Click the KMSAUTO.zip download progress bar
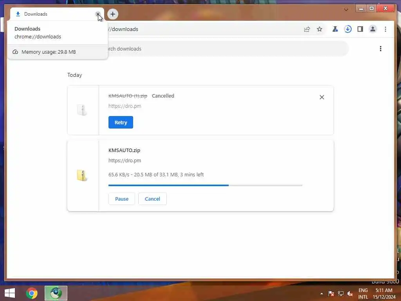 tap(205, 185)
